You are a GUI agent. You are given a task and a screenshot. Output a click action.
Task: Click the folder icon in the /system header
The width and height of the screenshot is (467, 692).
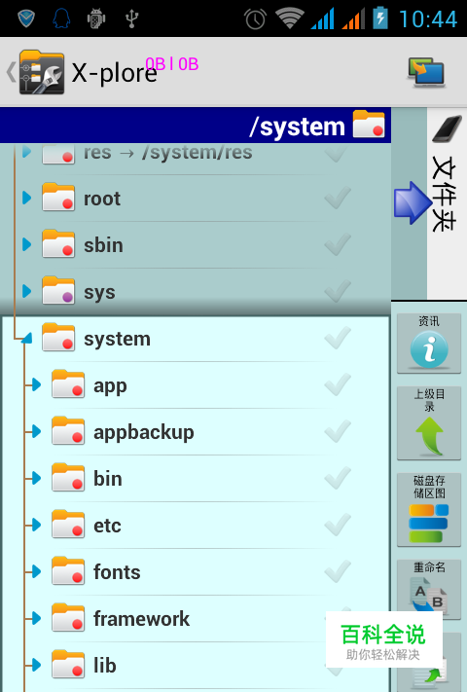click(369, 125)
